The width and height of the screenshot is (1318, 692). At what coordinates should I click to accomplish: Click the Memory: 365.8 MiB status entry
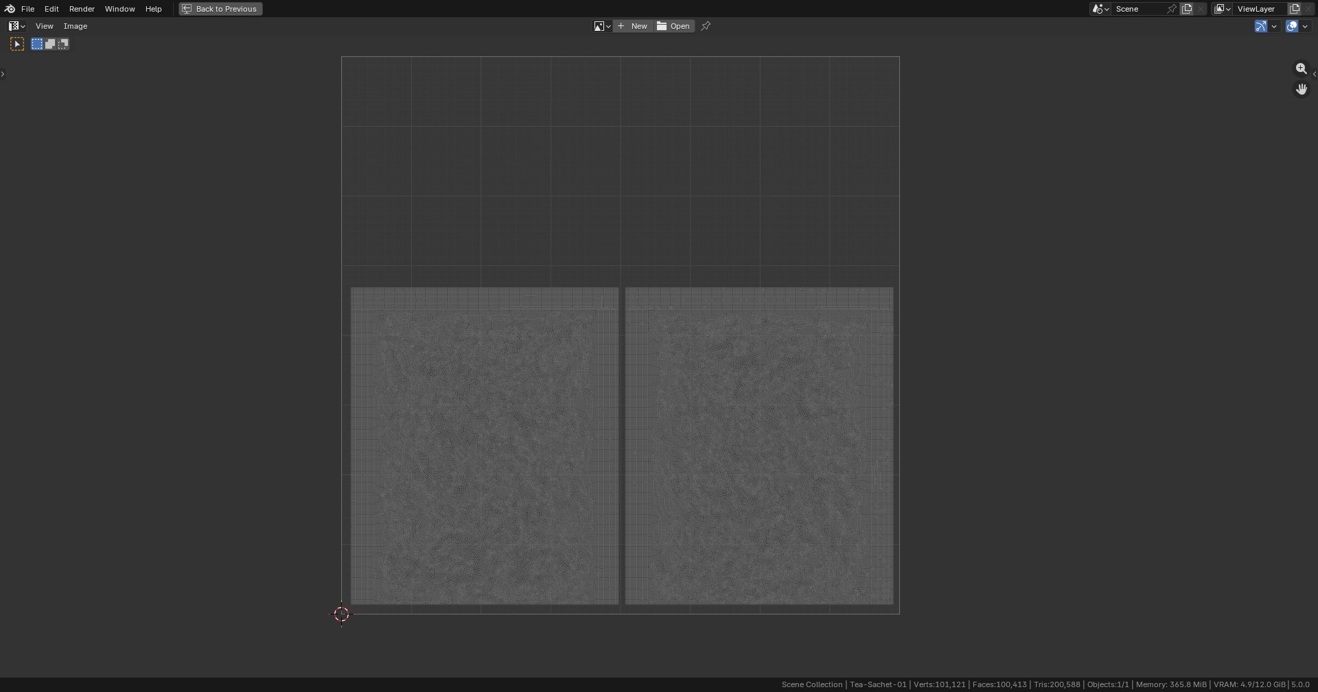1171,684
